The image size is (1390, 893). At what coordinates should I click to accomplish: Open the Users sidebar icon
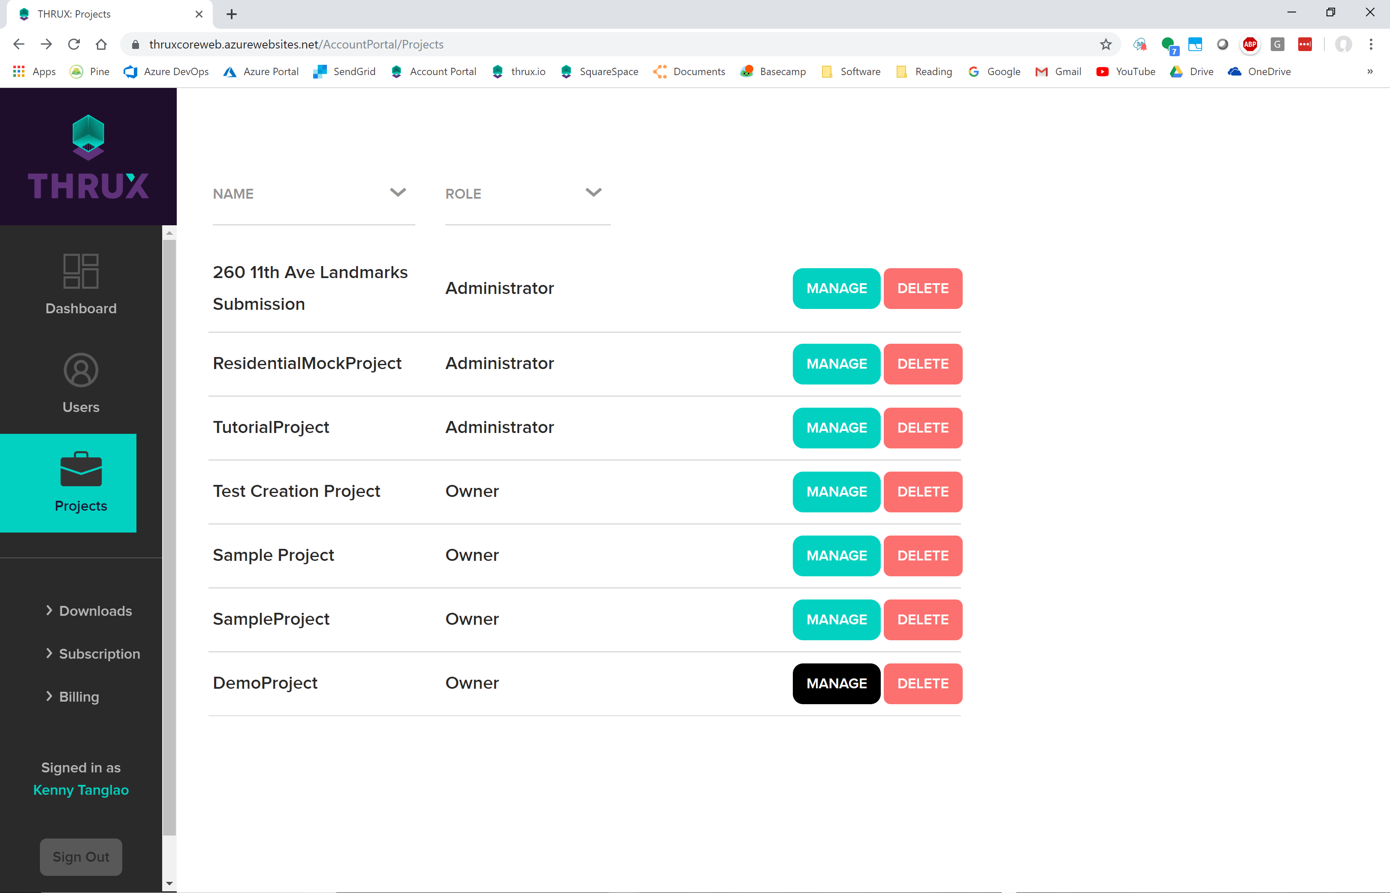pos(81,370)
